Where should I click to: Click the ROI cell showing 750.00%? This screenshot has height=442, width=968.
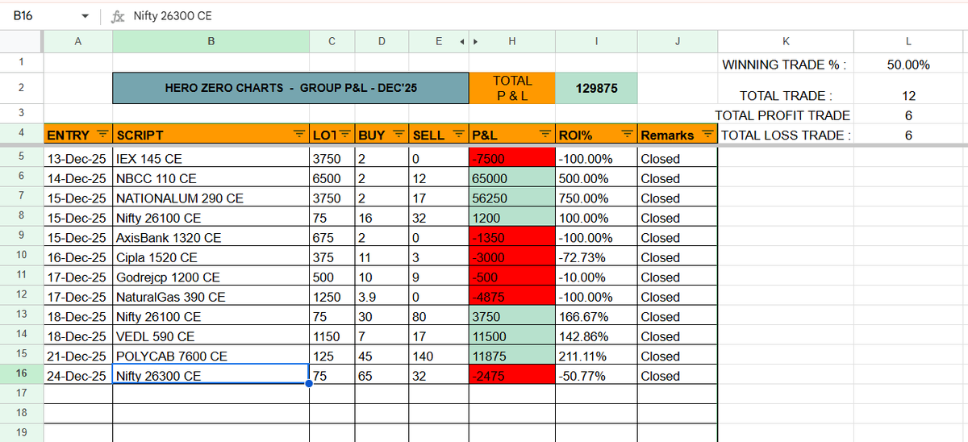point(596,198)
